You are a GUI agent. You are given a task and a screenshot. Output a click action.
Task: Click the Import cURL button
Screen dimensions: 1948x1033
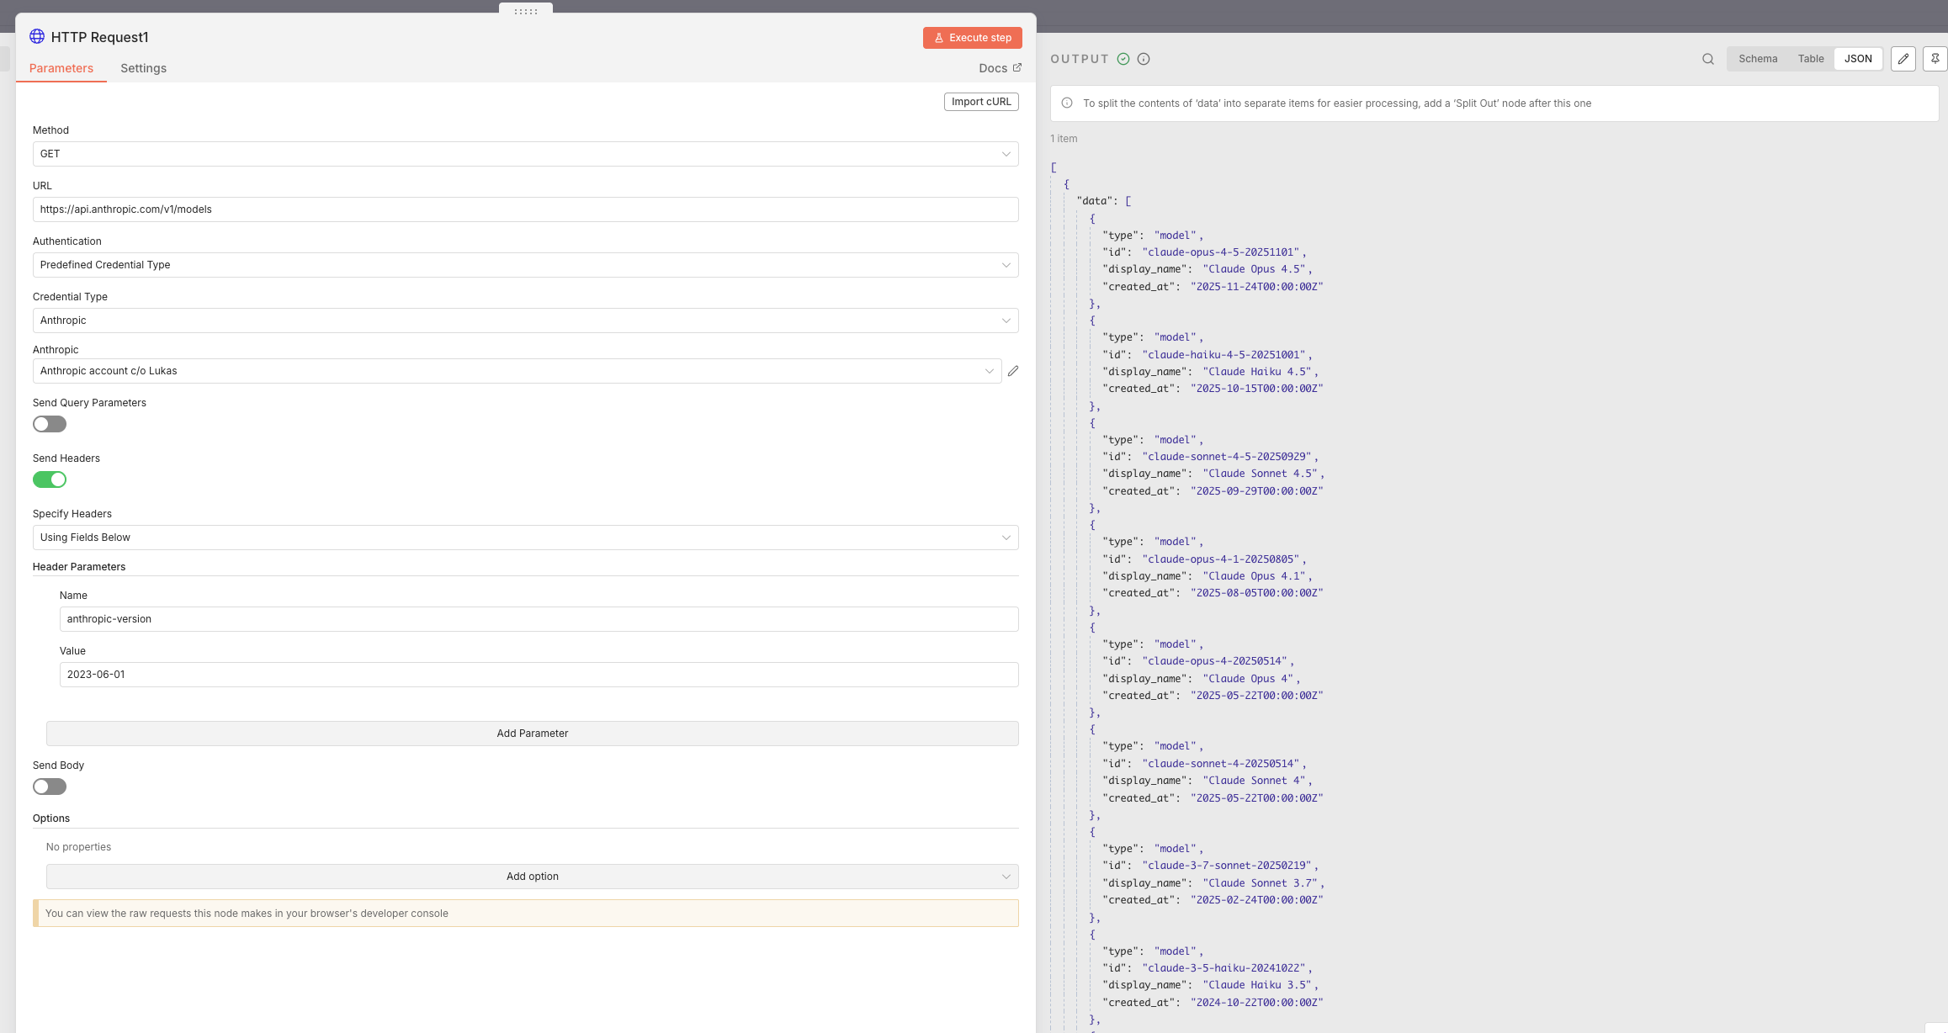click(x=980, y=102)
